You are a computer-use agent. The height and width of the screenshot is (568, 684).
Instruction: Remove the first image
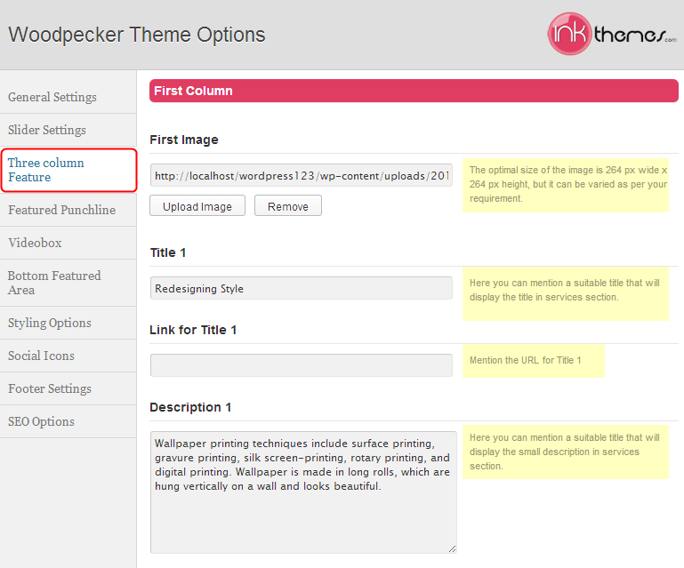288,205
